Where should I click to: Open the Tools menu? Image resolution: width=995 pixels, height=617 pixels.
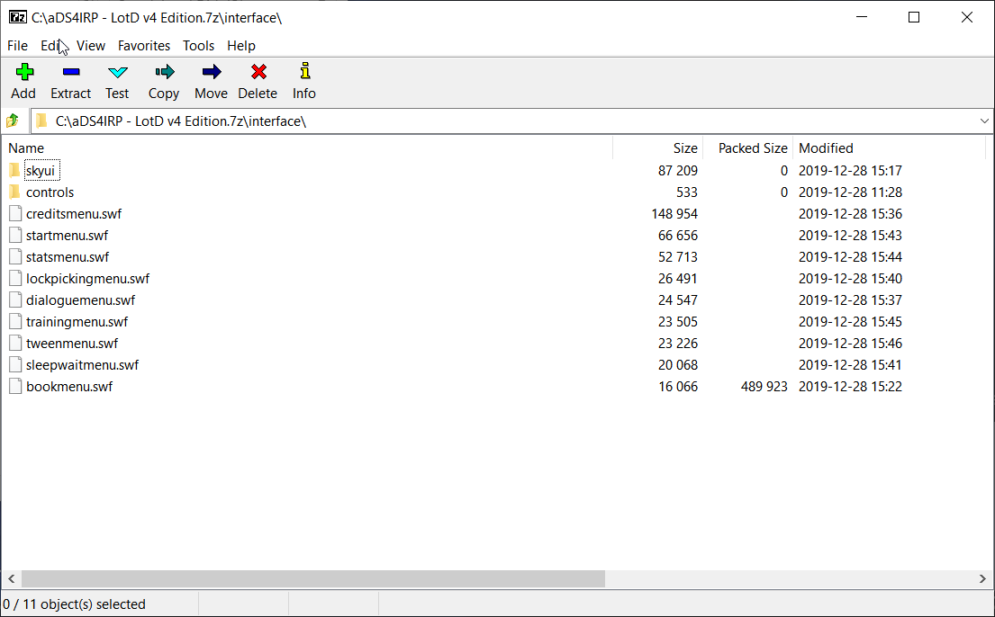pyautogui.click(x=198, y=46)
